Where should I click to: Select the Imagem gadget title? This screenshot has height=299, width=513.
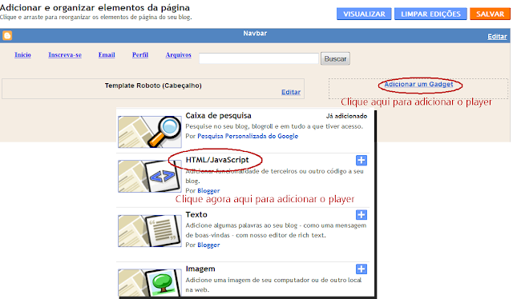point(200,269)
